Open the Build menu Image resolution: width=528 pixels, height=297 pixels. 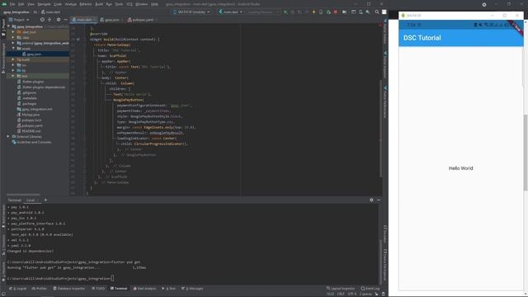coord(99,4)
